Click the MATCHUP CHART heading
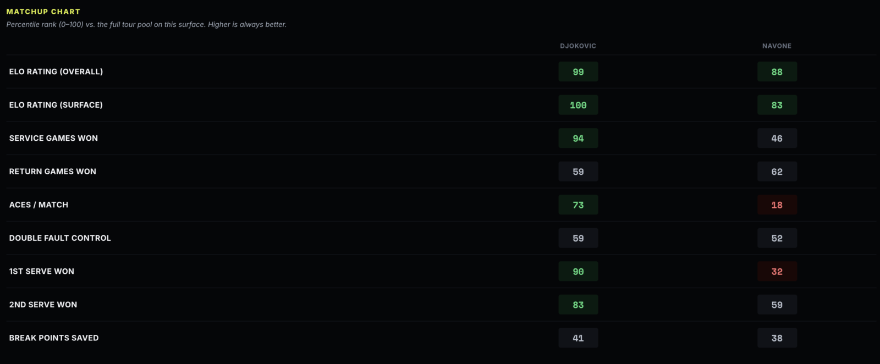The height and width of the screenshot is (364, 880). click(43, 12)
